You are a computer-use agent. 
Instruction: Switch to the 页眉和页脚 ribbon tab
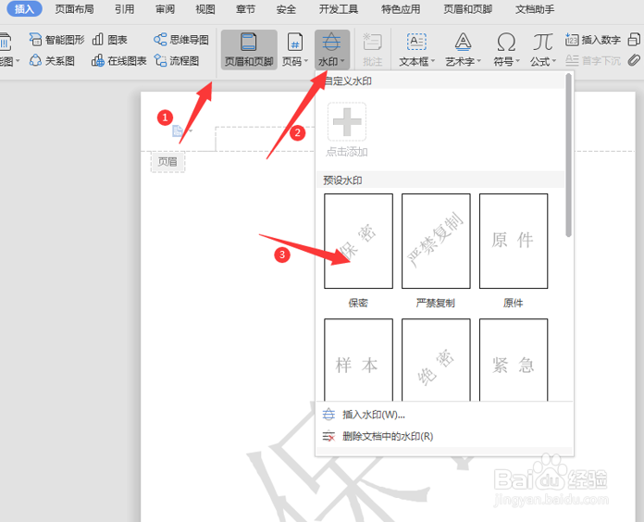click(467, 9)
